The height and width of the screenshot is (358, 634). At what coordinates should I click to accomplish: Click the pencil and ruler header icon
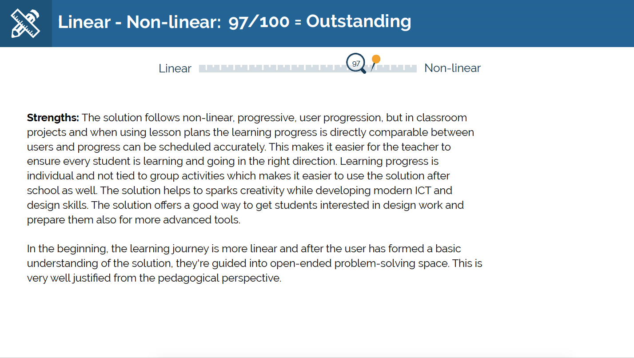point(26,24)
